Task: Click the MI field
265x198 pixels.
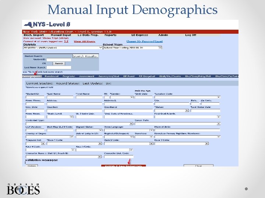Action: [107, 97]
